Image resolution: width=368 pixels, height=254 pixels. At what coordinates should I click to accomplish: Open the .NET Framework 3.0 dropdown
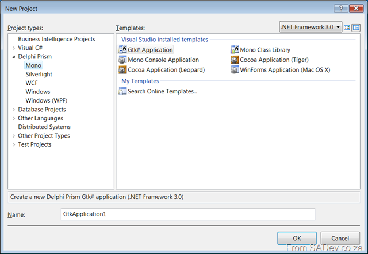coord(310,27)
